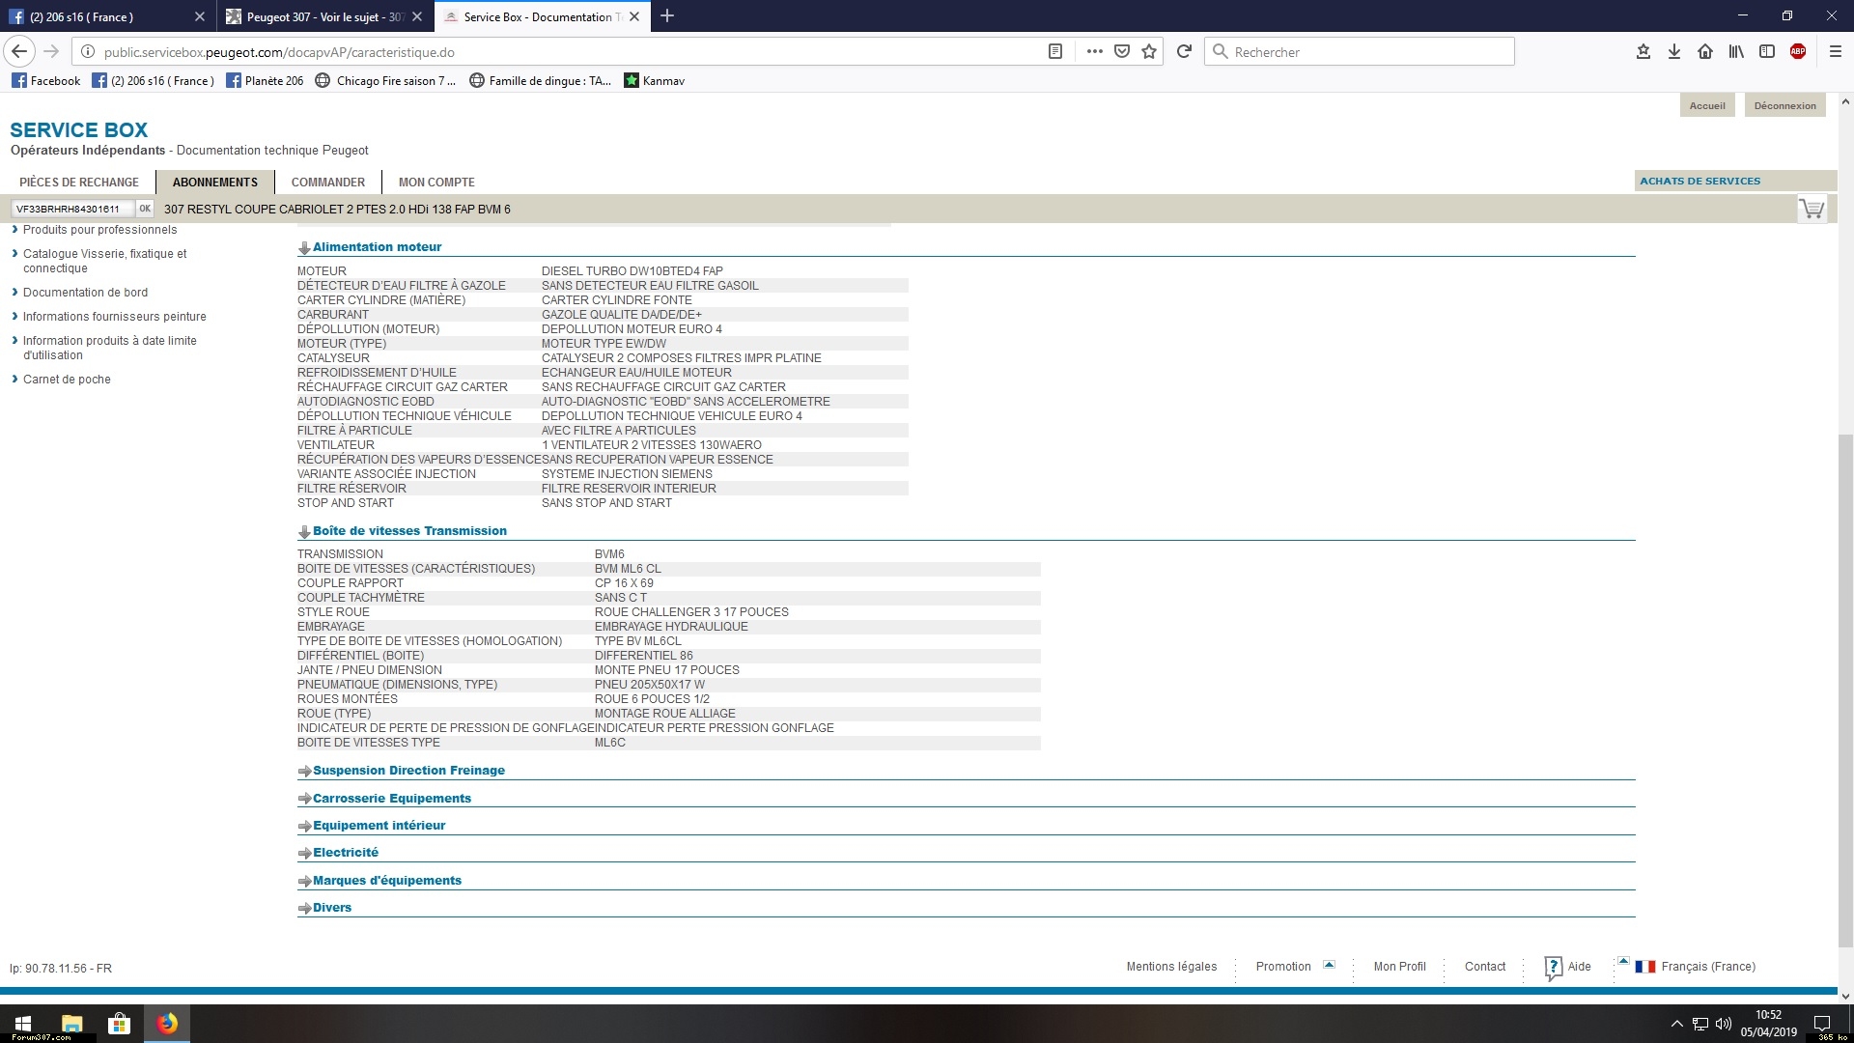This screenshot has width=1854, height=1043.
Task: Open Français (France) language selector
Action: pyautogui.click(x=1707, y=967)
